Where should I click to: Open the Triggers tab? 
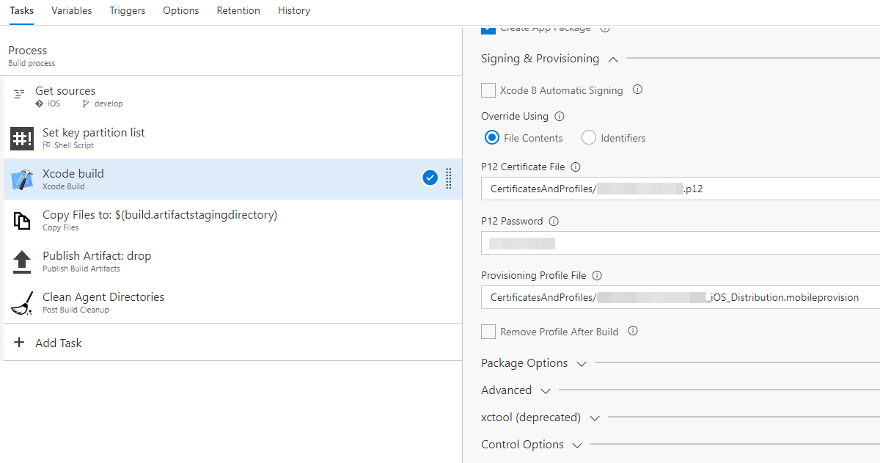coord(127,10)
